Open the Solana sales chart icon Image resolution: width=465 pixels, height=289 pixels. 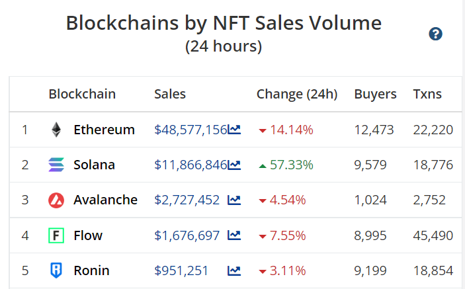point(234,165)
